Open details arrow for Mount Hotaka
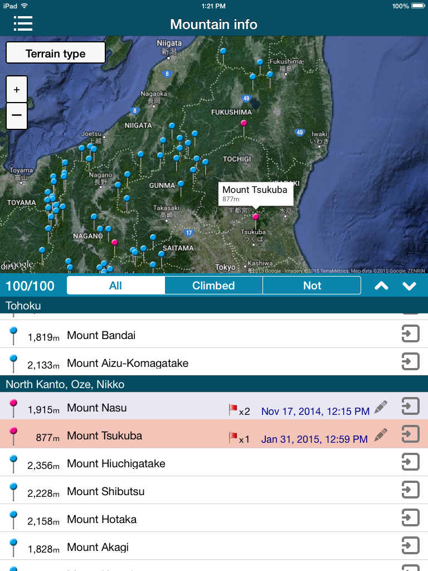This screenshot has height=571, width=428. click(x=411, y=518)
